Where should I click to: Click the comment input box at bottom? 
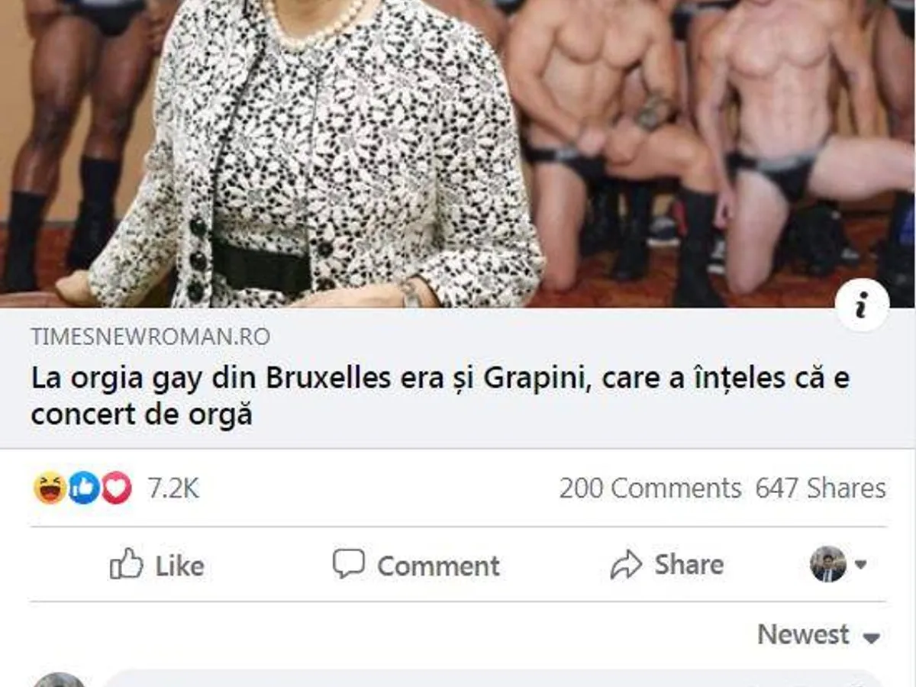493,679
